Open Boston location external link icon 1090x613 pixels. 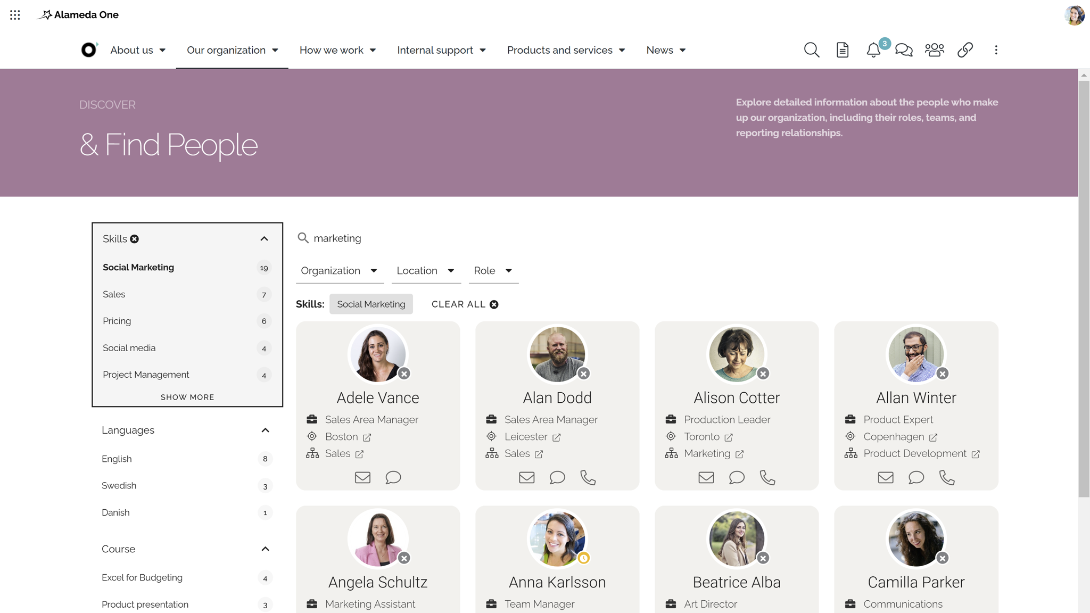367,437
